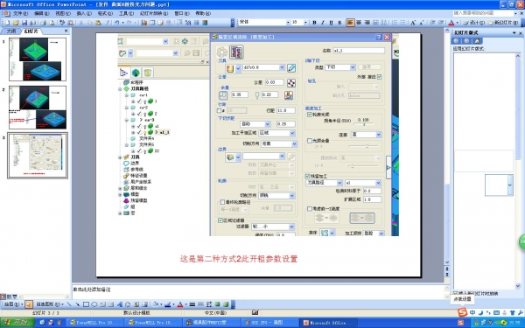Image resolution: width=525 pixels, height=328 pixels.
Task: Click the Undo arrow icon
Action: coord(116,23)
